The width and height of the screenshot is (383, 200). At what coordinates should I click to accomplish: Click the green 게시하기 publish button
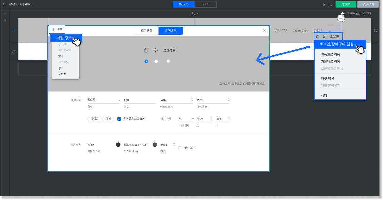pyautogui.click(x=346, y=4)
